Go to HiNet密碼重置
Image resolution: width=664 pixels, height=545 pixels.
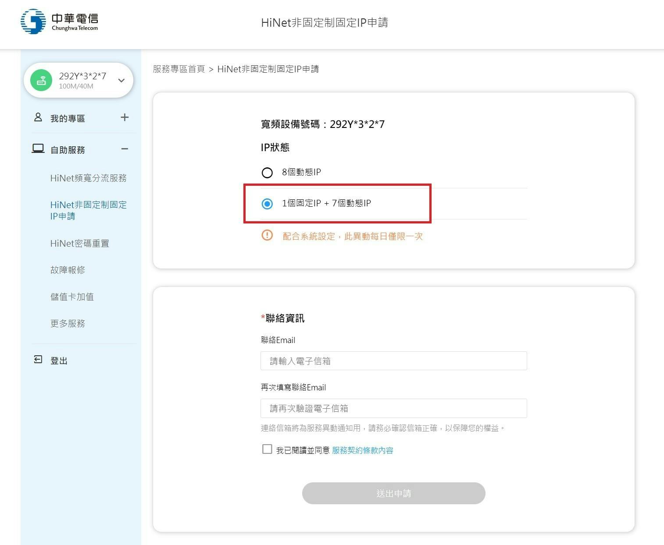pyautogui.click(x=80, y=243)
